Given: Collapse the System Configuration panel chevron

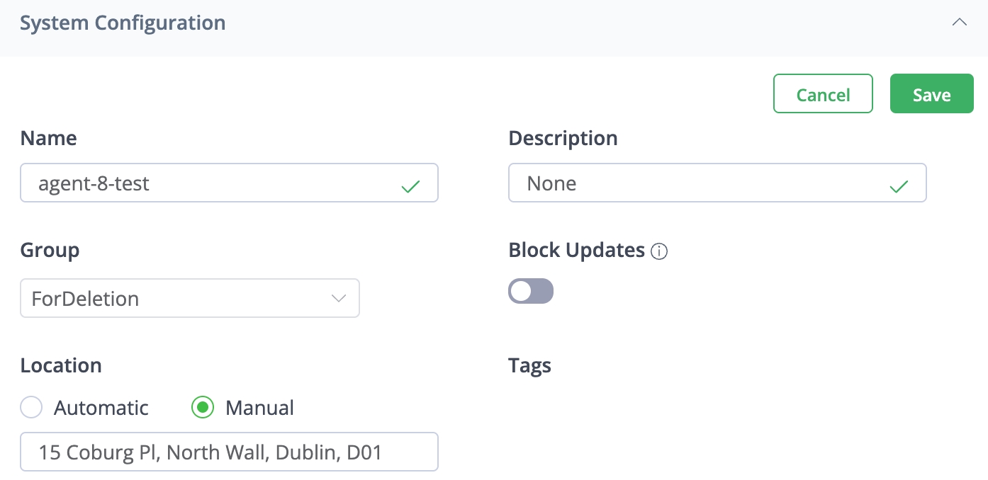Looking at the screenshot, I should tap(959, 22).
